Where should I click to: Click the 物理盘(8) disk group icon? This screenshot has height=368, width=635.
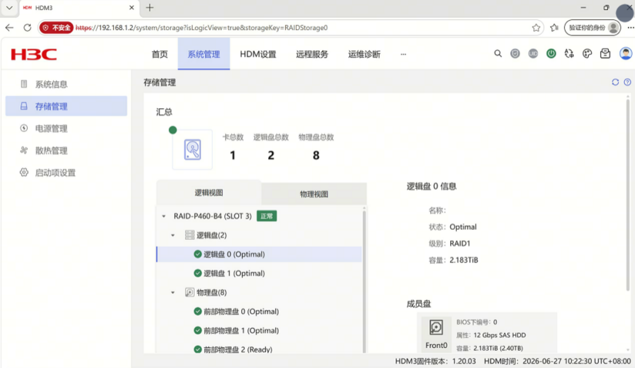tap(189, 292)
